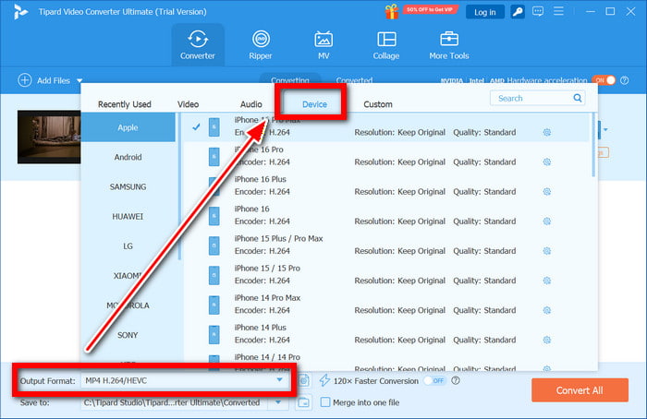Turn off hardware acceleration toggle
Viewport: 647px width, 419px height.
click(x=603, y=80)
